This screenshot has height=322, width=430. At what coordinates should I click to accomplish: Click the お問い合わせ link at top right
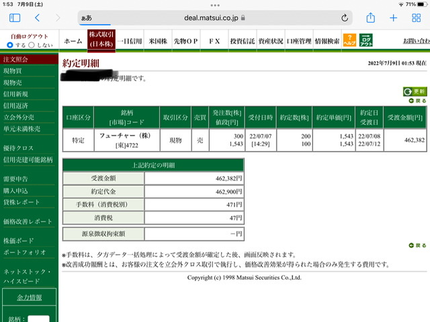(x=416, y=41)
